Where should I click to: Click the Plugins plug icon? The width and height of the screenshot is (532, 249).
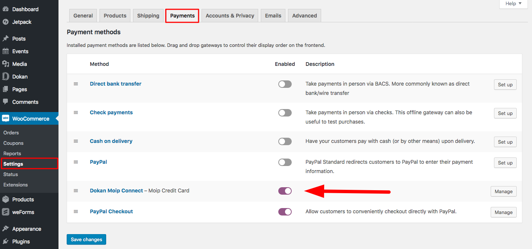click(6, 242)
